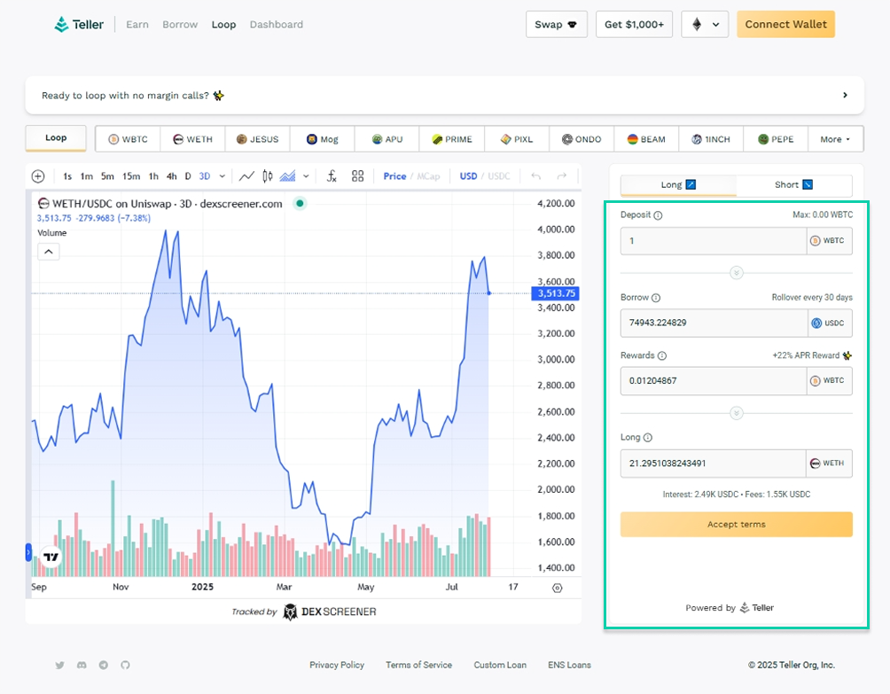890x694 pixels.
Task: Click the Rewards info icon
Action: coord(662,355)
